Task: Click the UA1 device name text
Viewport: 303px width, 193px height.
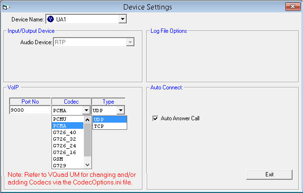Action: (x=61, y=19)
